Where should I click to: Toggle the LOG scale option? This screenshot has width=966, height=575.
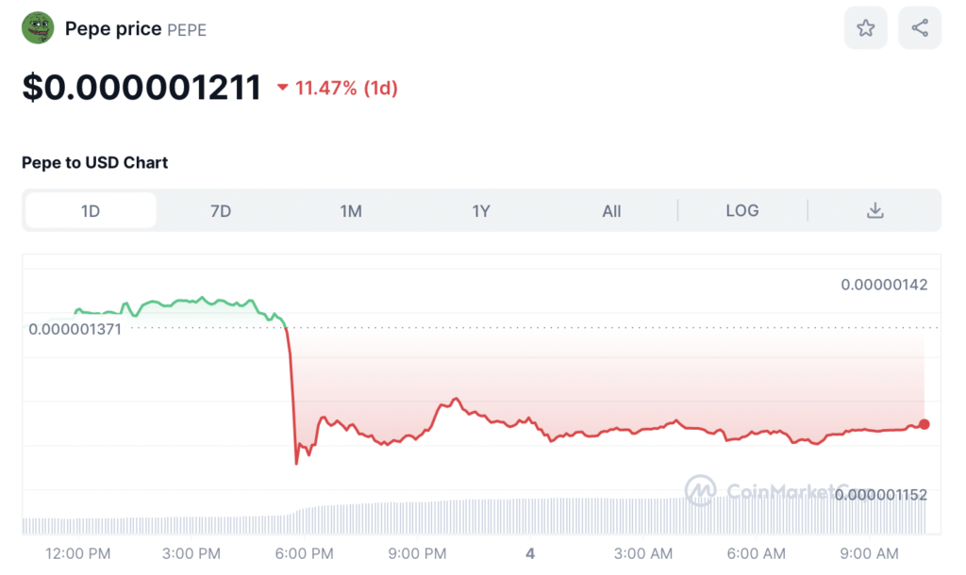point(741,210)
